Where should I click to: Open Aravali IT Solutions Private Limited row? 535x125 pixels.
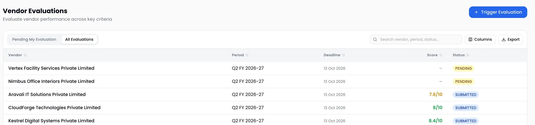[x=265, y=94]
